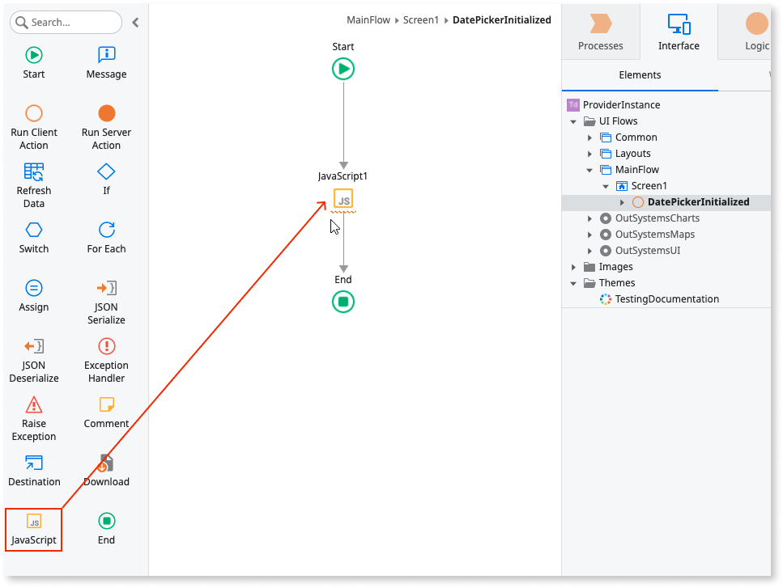783x588 pixels.
Task: Collapse the toolbox panel with the left chevron
Action: point(135,23)
